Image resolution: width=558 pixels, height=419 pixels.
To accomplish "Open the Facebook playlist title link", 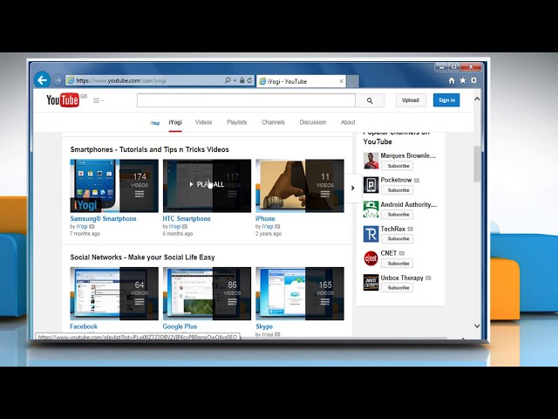I will point(84,326).
